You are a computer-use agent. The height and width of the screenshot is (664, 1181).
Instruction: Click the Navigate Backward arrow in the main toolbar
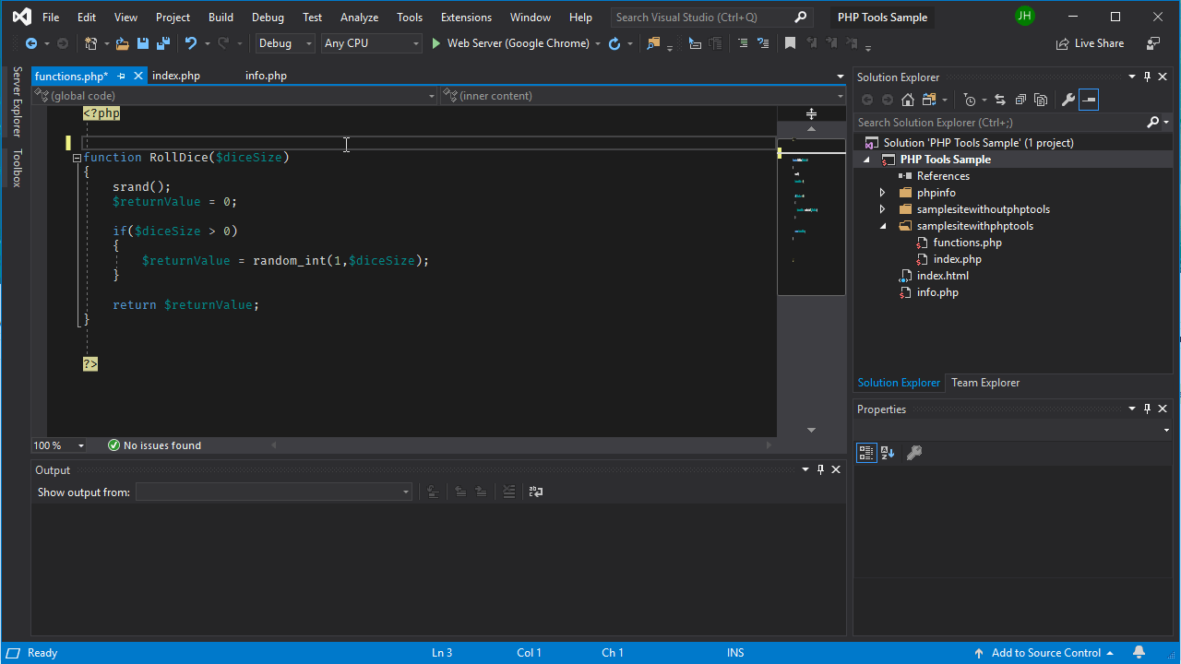(31, 43)
